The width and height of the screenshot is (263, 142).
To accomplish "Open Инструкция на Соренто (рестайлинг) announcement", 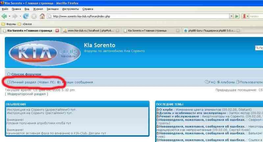I will point(39,113).
